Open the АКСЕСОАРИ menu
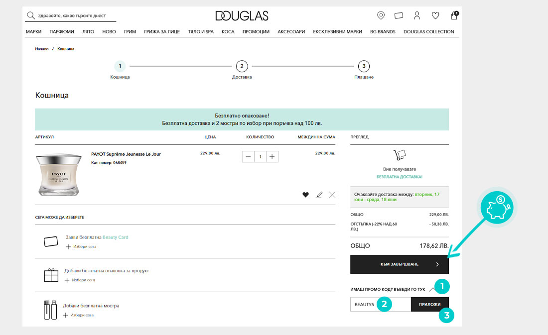Viewport: 548px width, 335px height. tap(291, 31)
